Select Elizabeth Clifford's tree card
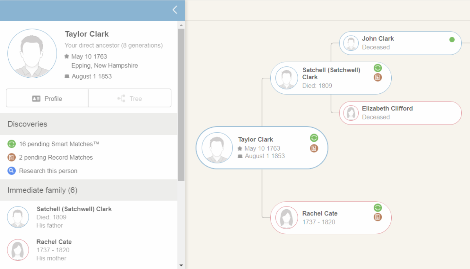Image resolution: width=470 pixels, height=269 pixels. click(x=400, y=113)
